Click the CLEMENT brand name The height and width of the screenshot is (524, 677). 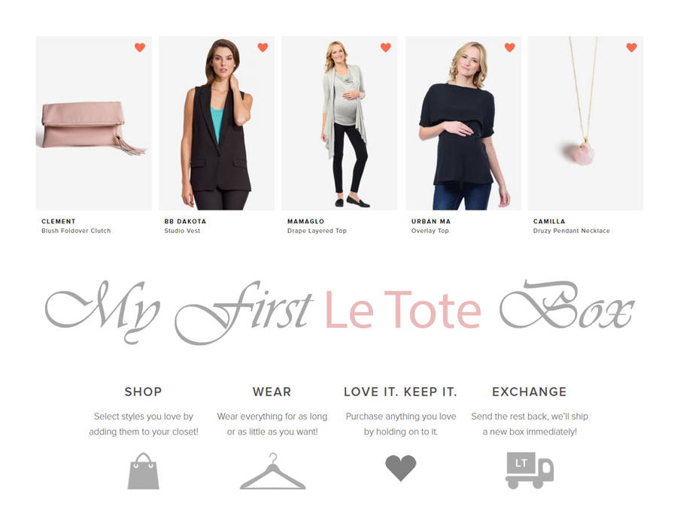(x=58, y=222)
